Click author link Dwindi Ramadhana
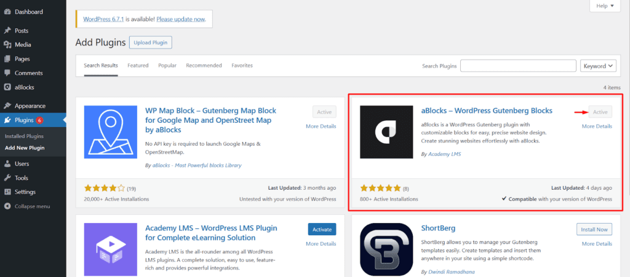Viewport: 630px width, 277px height. (452, 272)
